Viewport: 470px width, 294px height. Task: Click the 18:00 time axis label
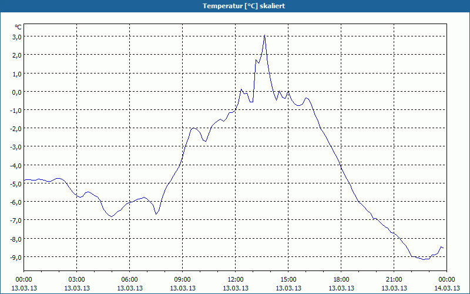[341, 280]
